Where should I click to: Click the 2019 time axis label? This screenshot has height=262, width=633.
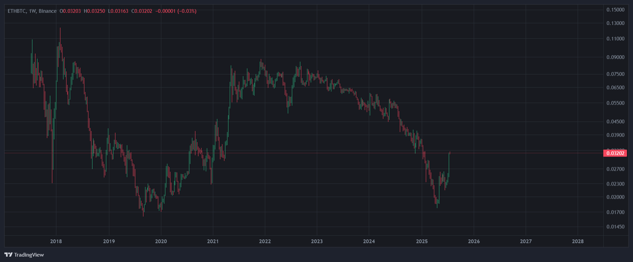(109, 241)
